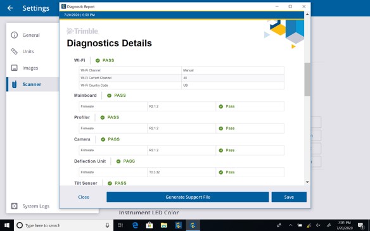Select the Units ruler icon

coord(14,51)
